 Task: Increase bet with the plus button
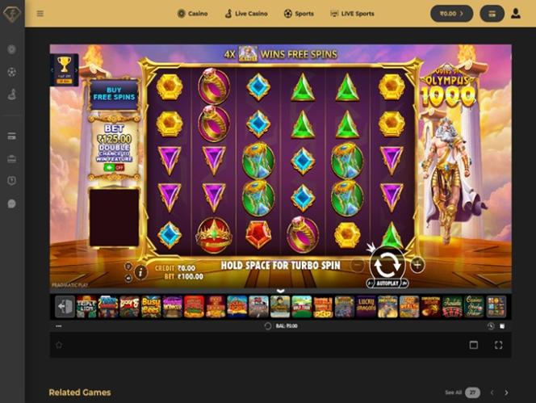tap(417, 264)
